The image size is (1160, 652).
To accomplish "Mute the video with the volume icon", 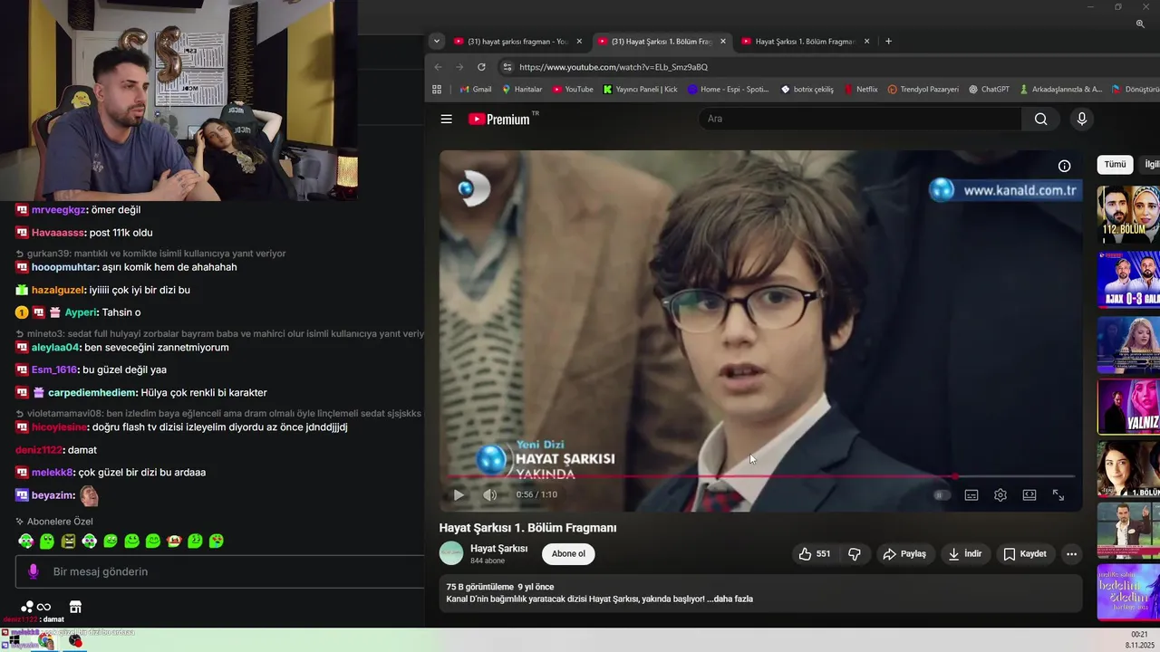I will pyautogui.click(x=490, y=494).
